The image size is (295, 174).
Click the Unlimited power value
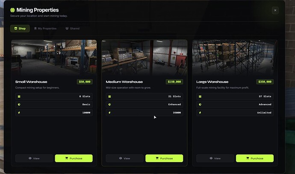point(264,113)
